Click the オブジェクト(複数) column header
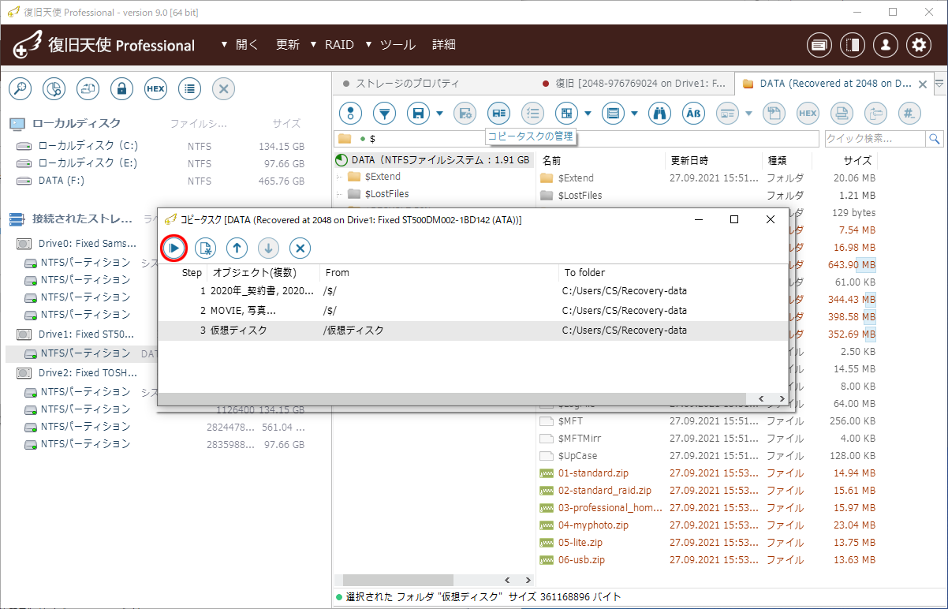 [263, 273]
